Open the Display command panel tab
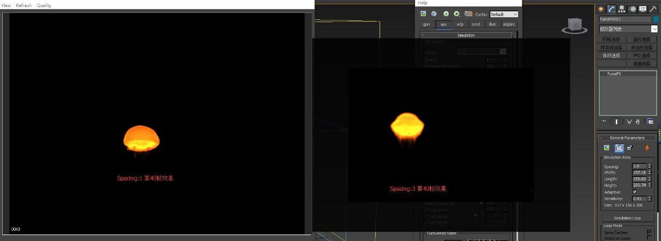 pyautogui.click(x=642, y=9)
